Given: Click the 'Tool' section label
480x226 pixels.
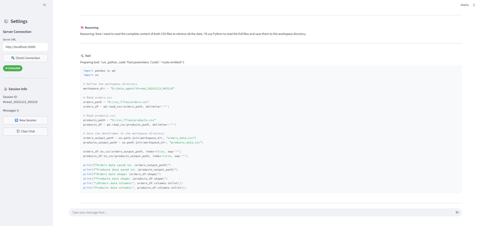Looking at the screenshot, I should (x=87, y=56).
